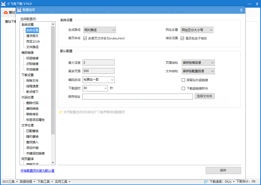Open the 编码改成 dropdown showing 与原站一致
The image size is (261, 185).
click(99, 80)
